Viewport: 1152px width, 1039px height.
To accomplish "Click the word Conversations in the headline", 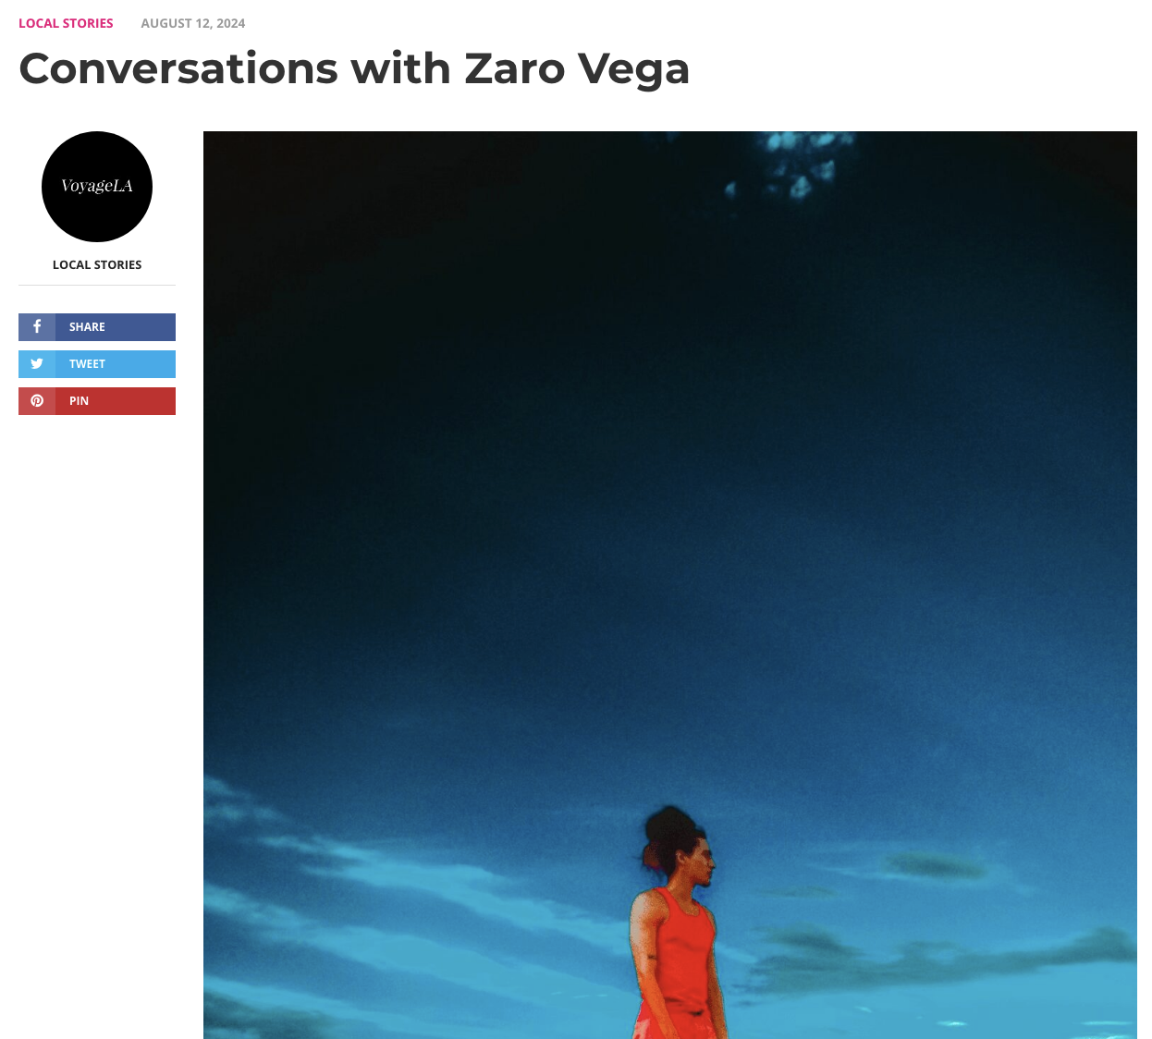I will pyautogui.click(x=178, y=68).
